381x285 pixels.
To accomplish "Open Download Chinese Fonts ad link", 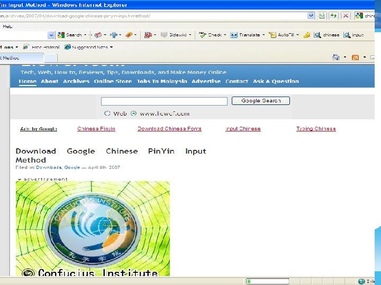I will pyautogui.click(x=169, y=129).
